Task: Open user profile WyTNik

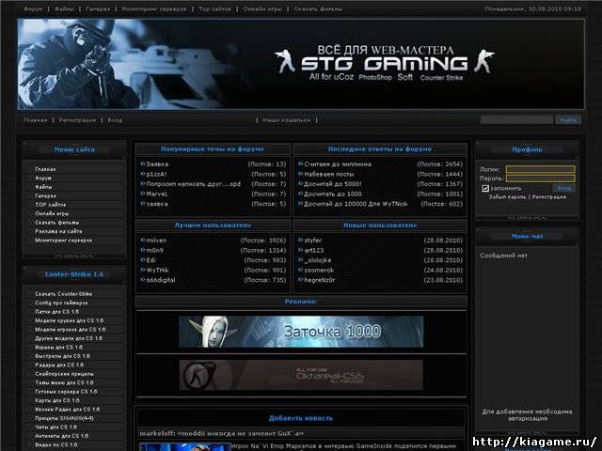Action: click(157, 271)
